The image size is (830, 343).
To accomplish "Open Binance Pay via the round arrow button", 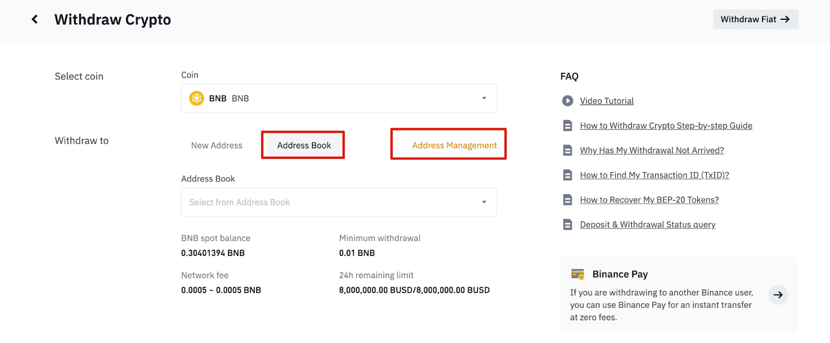I will click(778, 295).
